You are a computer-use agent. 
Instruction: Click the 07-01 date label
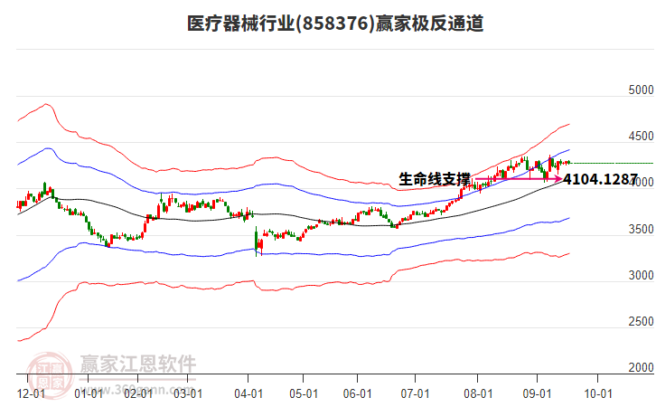coord(415,393)
